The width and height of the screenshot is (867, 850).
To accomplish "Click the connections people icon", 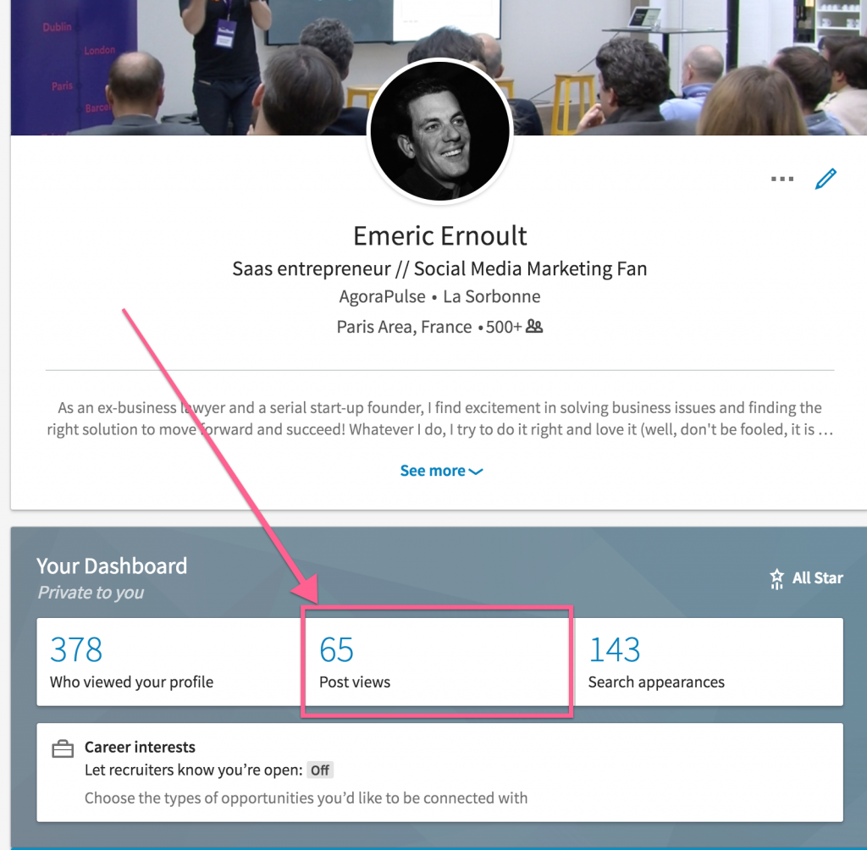I will pyautogui.click(x=534, y=327).
